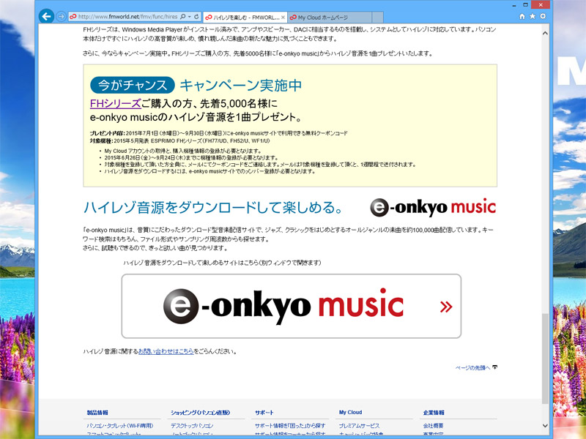Click the browser forward arrow button
Screen dimensions: 586x439
tap(62, 16)
